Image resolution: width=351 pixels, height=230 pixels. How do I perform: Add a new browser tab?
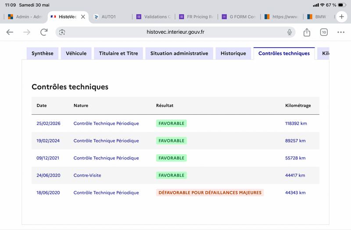341,17
